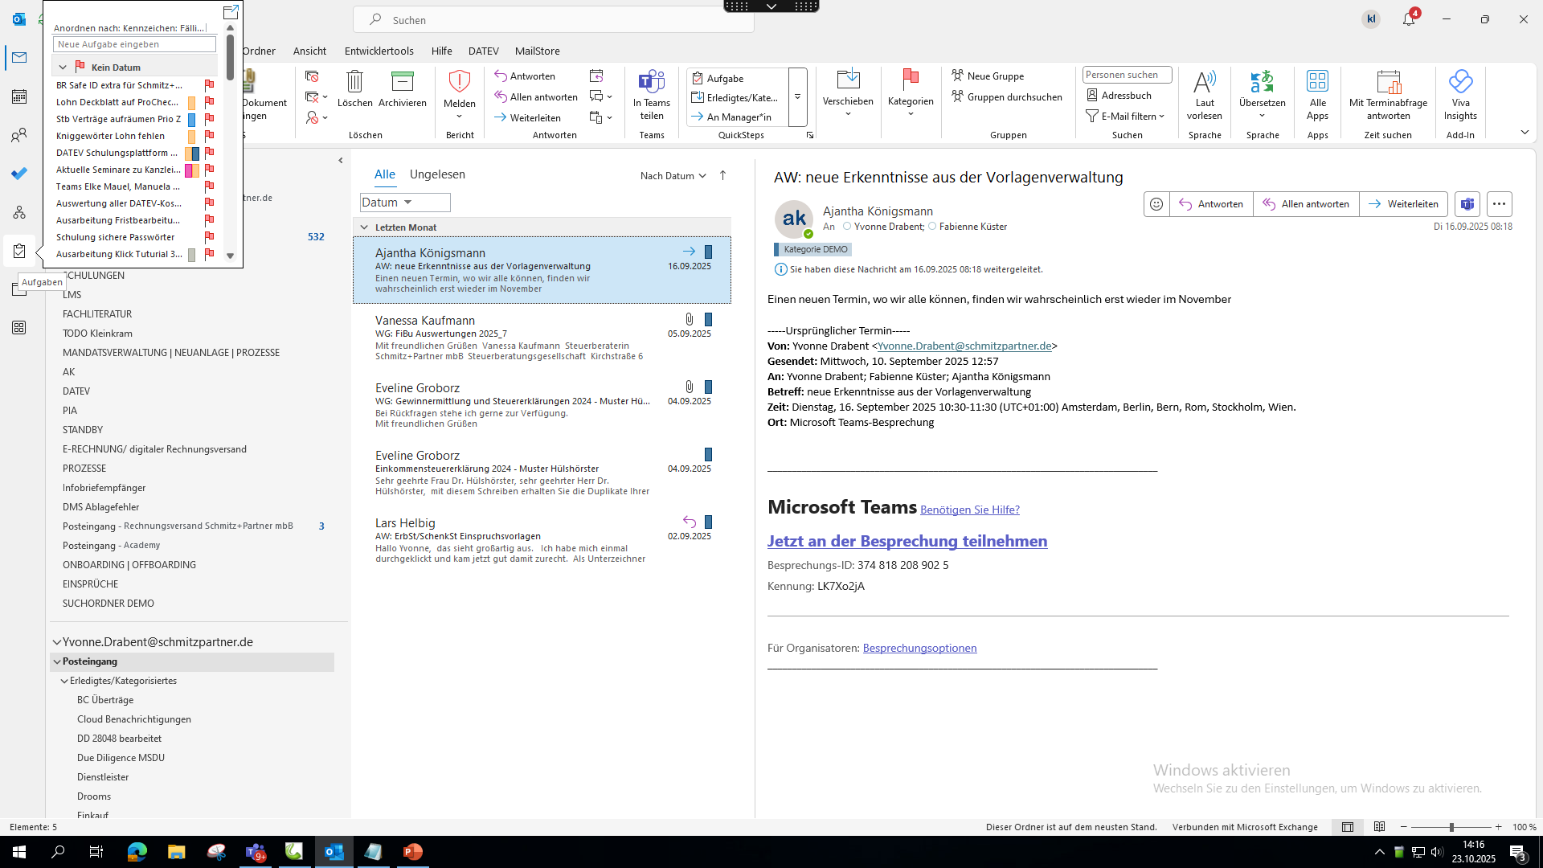Viewport: 1543px width, 868px height.
Task: Click the blue category swatch on Stb Verträge
Action: tap(191, 119)
